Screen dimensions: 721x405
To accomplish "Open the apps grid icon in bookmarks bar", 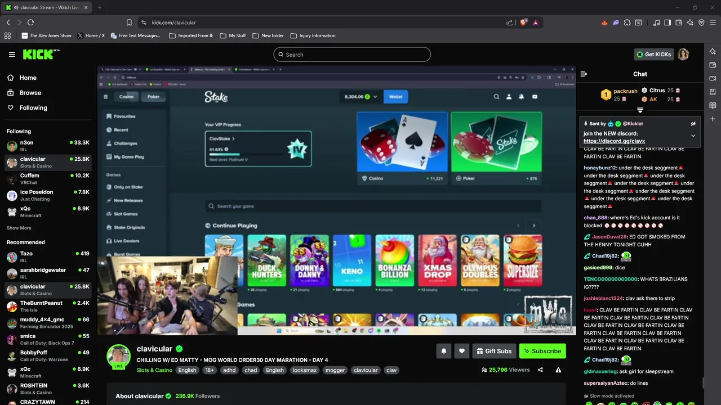I will pos(7,35).
